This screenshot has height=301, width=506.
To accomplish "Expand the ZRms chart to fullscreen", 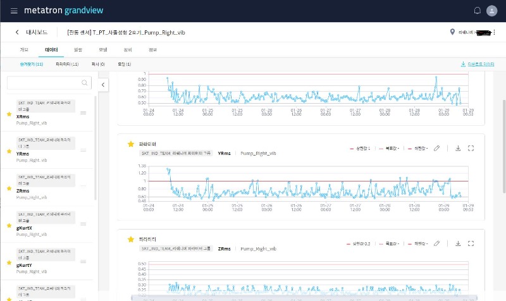I will point(471,243).
